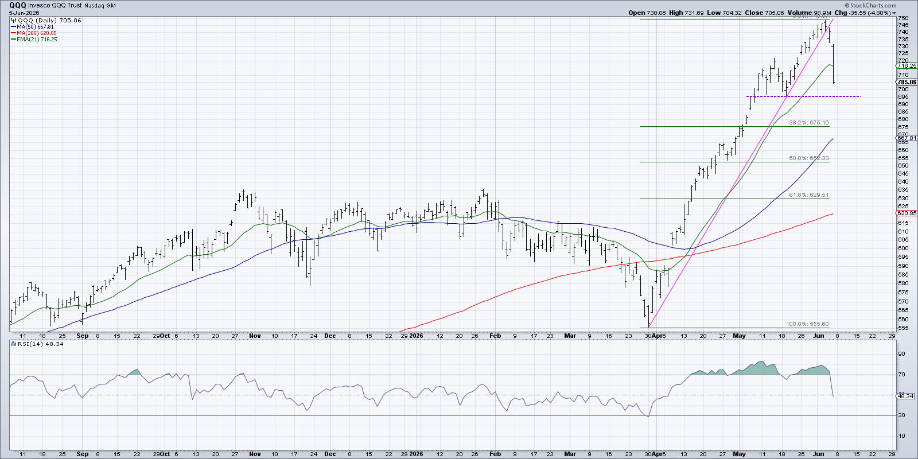918x459 pixels.
Task: Select the EMA(21) 716.25 legend text
Action: tap(37, 40)
